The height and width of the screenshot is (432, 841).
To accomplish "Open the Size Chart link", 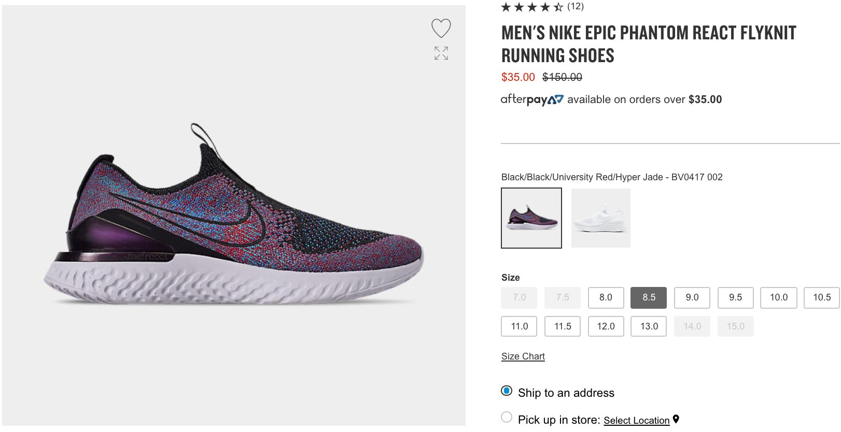I will coord(523,356).
